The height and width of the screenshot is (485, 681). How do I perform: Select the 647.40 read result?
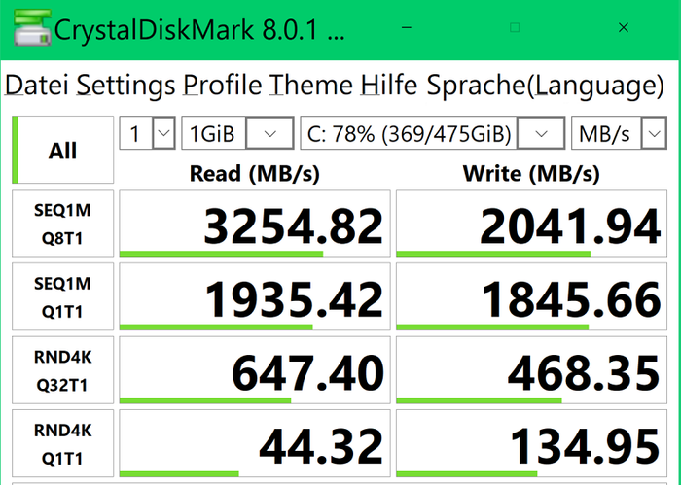255,370
